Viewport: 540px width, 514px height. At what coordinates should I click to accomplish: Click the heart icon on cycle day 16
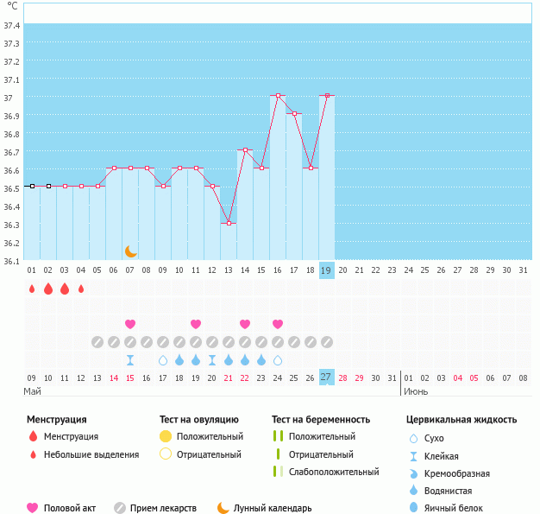coord(278,324)
